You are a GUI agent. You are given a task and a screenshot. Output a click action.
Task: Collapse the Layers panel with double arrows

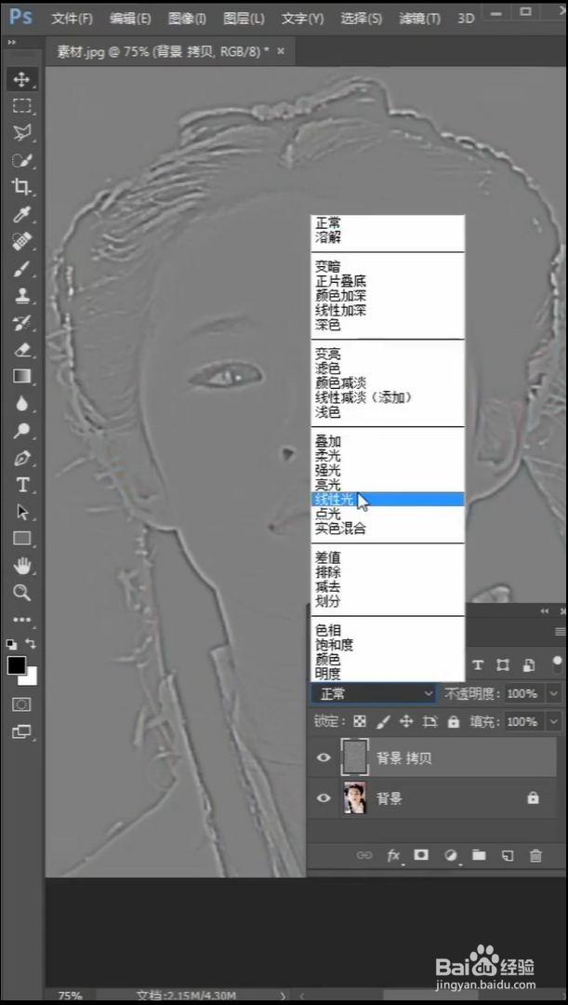tap(545, 610)
